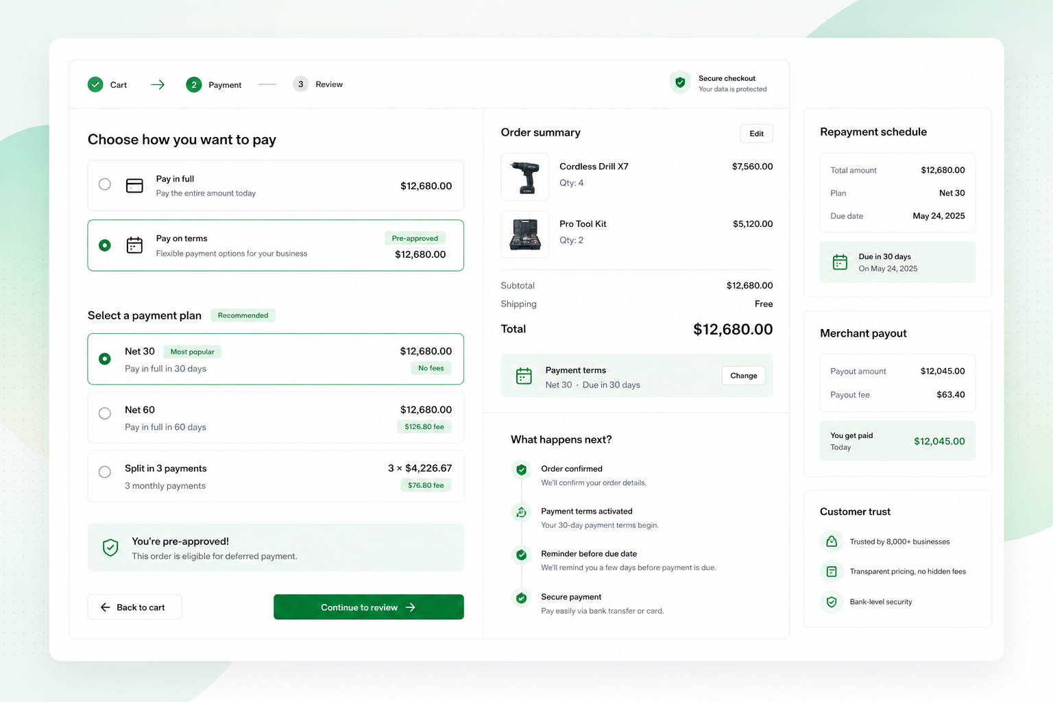Screen dimensions: 1053x702
Task: Click the You get paid $12,045.00 amount
Action: (939, 441)
